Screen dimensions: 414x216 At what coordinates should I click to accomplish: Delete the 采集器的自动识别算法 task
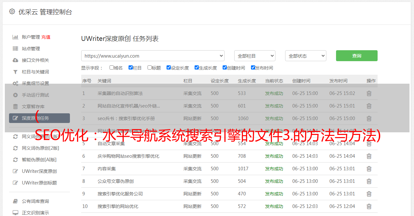[369, 93]
